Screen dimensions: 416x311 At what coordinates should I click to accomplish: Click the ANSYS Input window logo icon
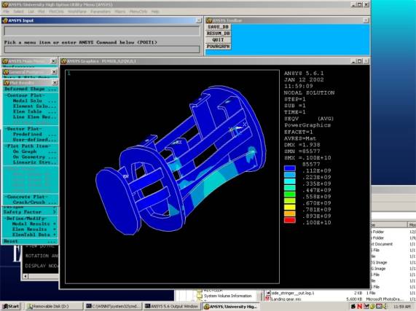[5, 20]
